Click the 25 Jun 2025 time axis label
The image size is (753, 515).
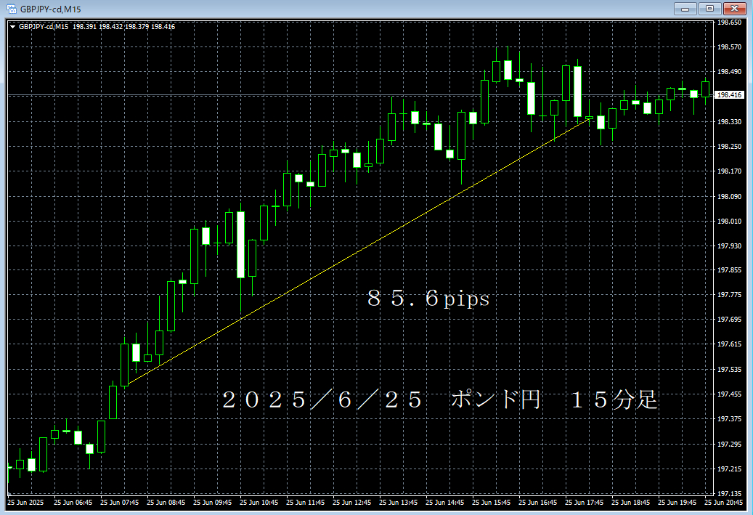pos(25,502)
